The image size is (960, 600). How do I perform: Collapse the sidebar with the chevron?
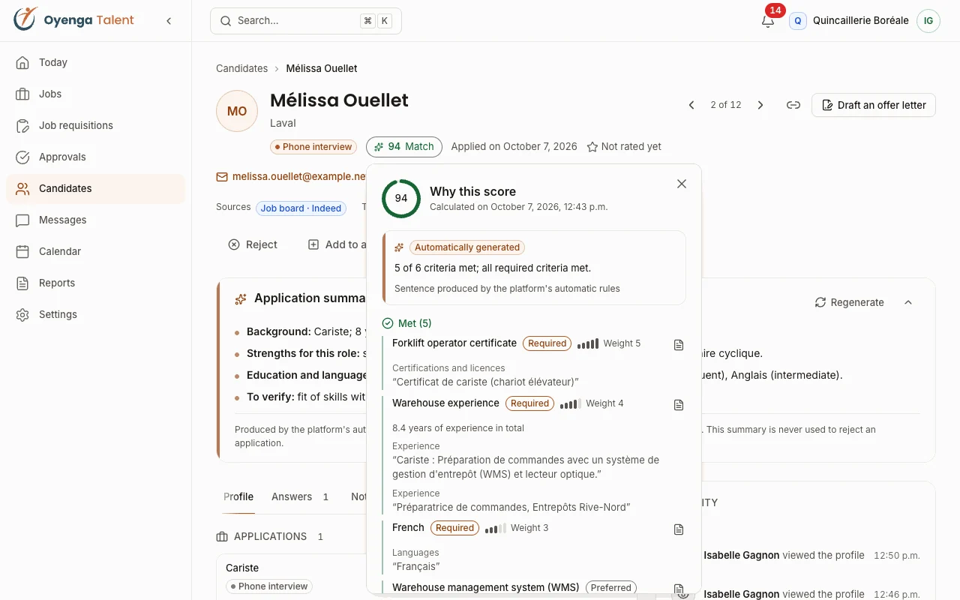[x=169, y=21]
